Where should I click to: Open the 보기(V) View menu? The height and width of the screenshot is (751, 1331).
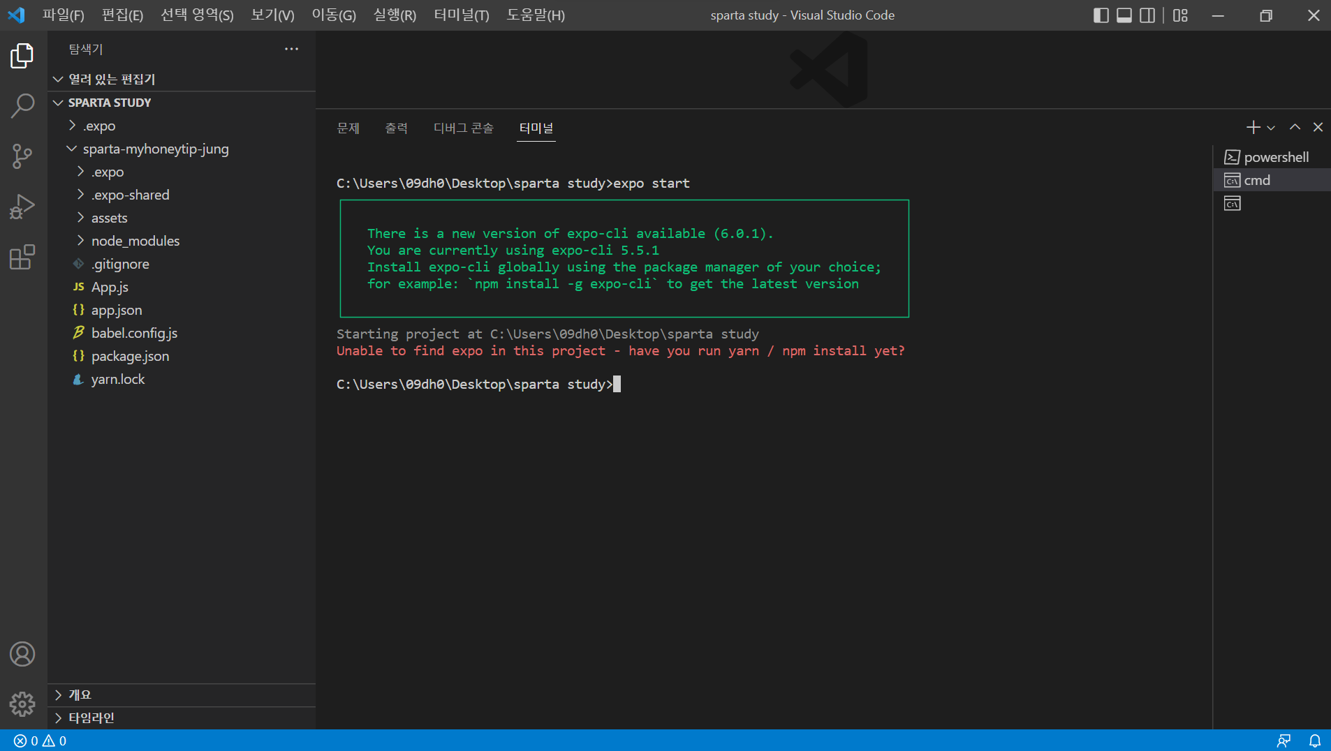272,15
